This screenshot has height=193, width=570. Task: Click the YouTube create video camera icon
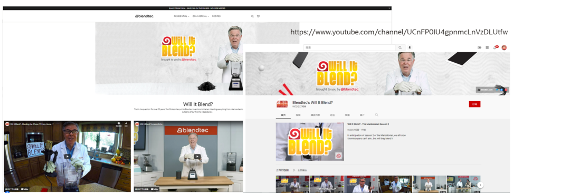click(x=479, y=47)
